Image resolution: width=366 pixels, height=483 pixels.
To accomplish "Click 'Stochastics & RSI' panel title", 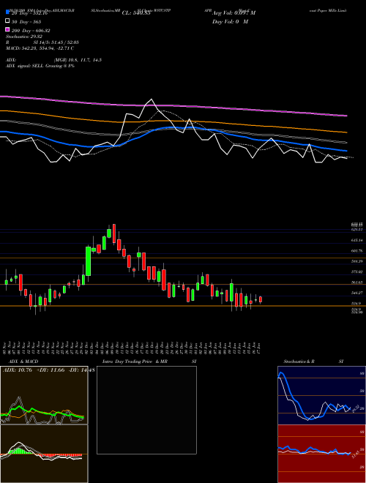I will 313,362.
